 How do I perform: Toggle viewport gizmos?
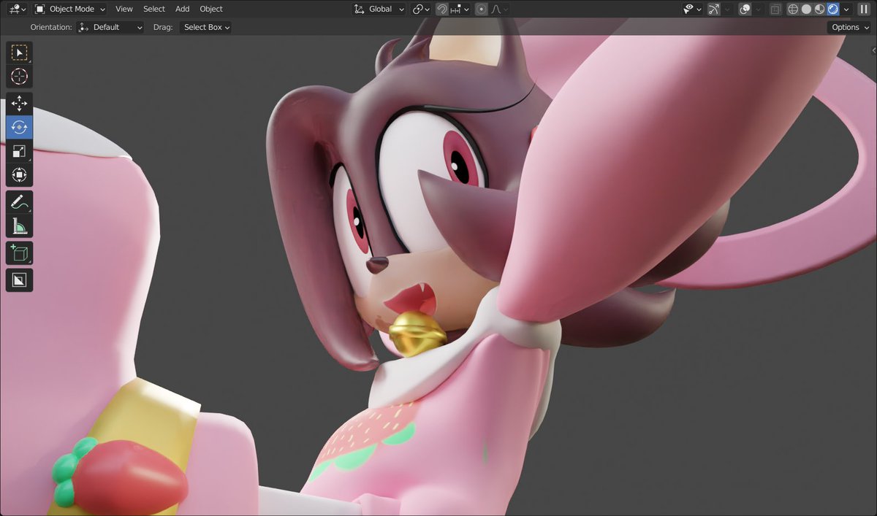pos(714,9)
